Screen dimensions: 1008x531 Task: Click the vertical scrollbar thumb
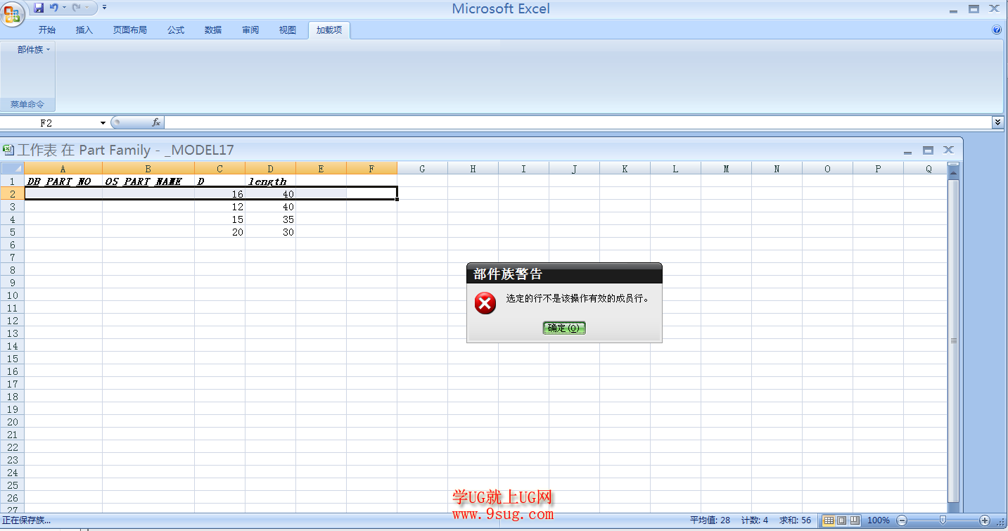[954, 340]
